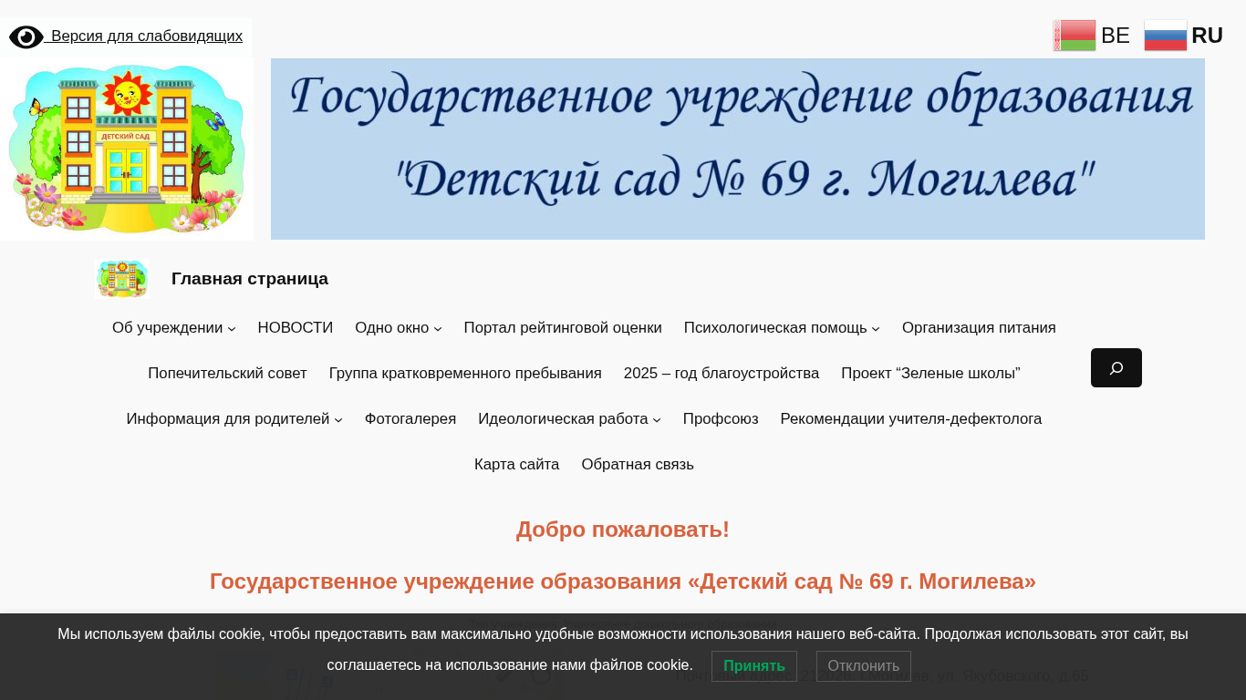The width and height of the screenshot is (1246, 700).
Task: Go to Главная страница
Action: click(x=250, y=279)
